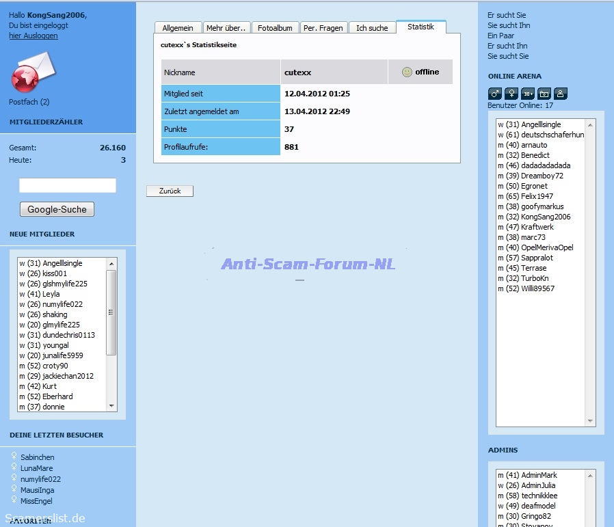The image size is (614, 527).
Task: Filter online users by female icon
Action: coord(511,94)
